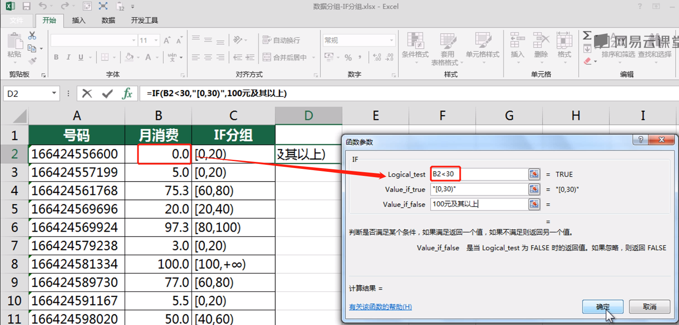Image resolution: width=679 pixels, height=325 pixels.
Task: Click the 确定 button in dialog
Action: point(603,306)
